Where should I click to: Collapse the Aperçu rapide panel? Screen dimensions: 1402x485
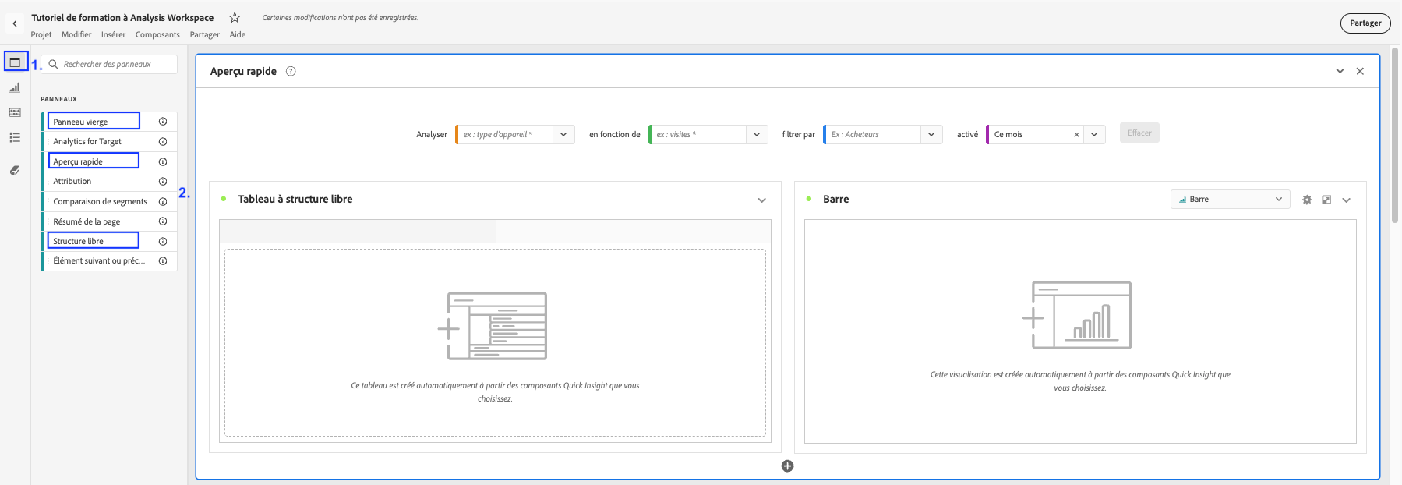(1340, 71)
